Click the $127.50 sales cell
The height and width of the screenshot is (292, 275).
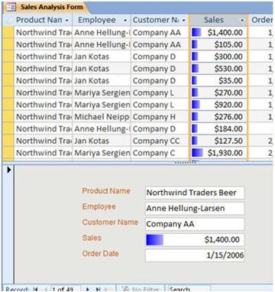point(218,141)
